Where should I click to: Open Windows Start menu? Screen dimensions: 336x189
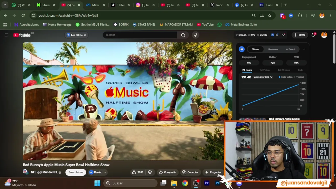pyautogui.click(x=97, y=183)
